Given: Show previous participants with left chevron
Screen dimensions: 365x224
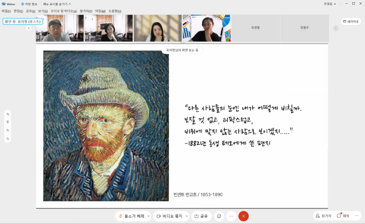Looking at the screenshot, I should click(x=29, y=28).
